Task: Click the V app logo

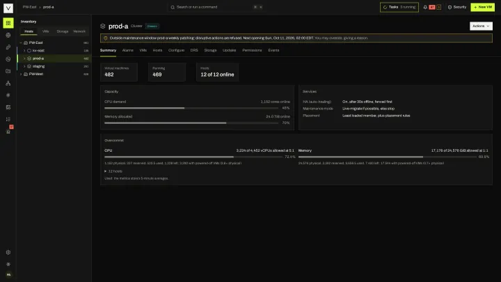Action: (8, 8)
